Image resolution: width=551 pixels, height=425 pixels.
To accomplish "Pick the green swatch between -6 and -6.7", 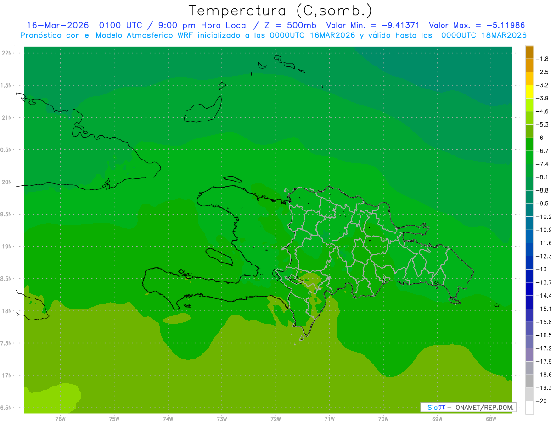I will 529,144.
